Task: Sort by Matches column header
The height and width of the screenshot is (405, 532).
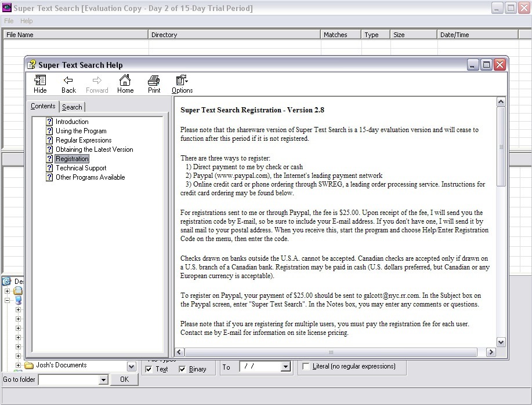Action: coord(341,35)
